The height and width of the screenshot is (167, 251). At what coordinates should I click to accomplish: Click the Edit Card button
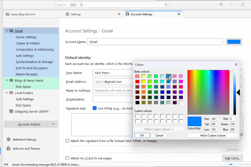tap(232, 158)
